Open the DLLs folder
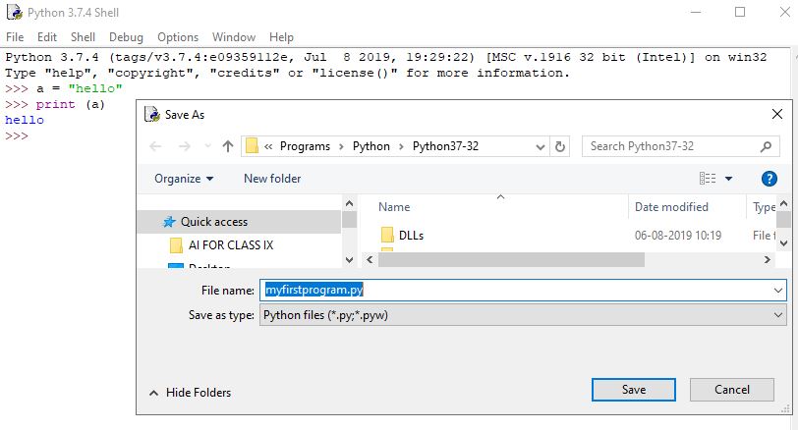 411,236
